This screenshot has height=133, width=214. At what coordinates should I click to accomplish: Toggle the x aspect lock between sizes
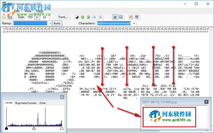tap(37, 17)
